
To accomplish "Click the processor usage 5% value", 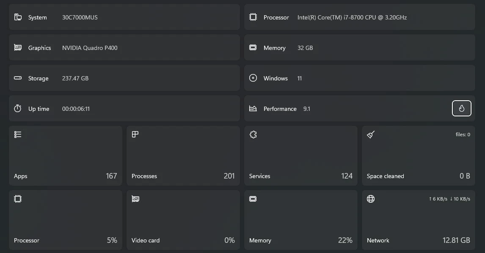I will (x=112, y=240).
